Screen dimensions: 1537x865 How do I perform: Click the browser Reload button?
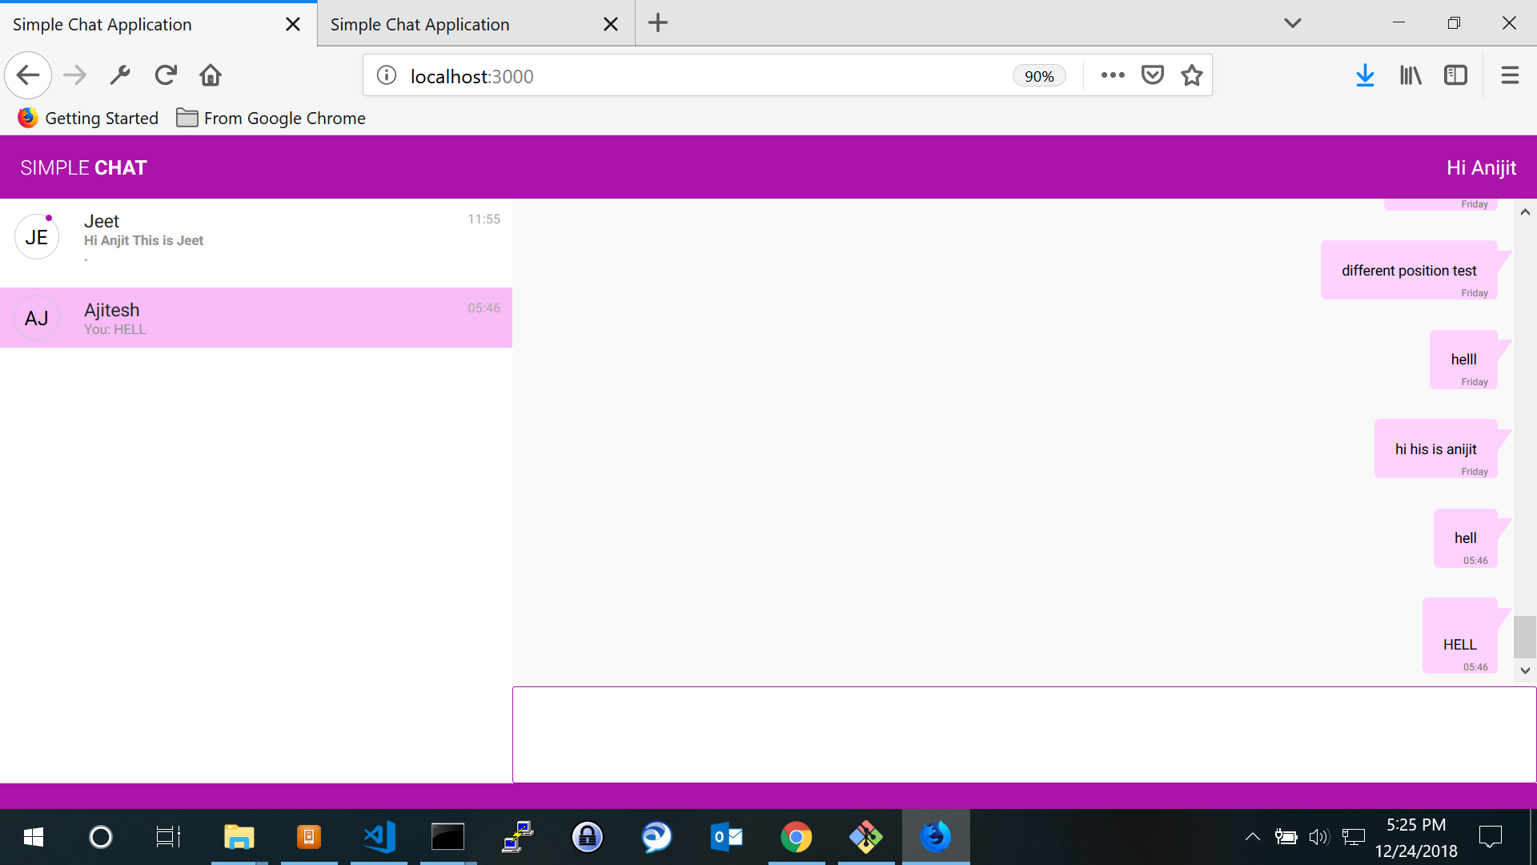166,75
